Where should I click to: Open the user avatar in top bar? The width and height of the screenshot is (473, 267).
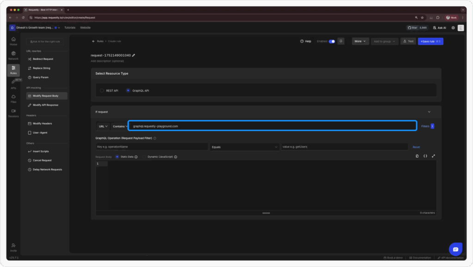tap(461, 28)
